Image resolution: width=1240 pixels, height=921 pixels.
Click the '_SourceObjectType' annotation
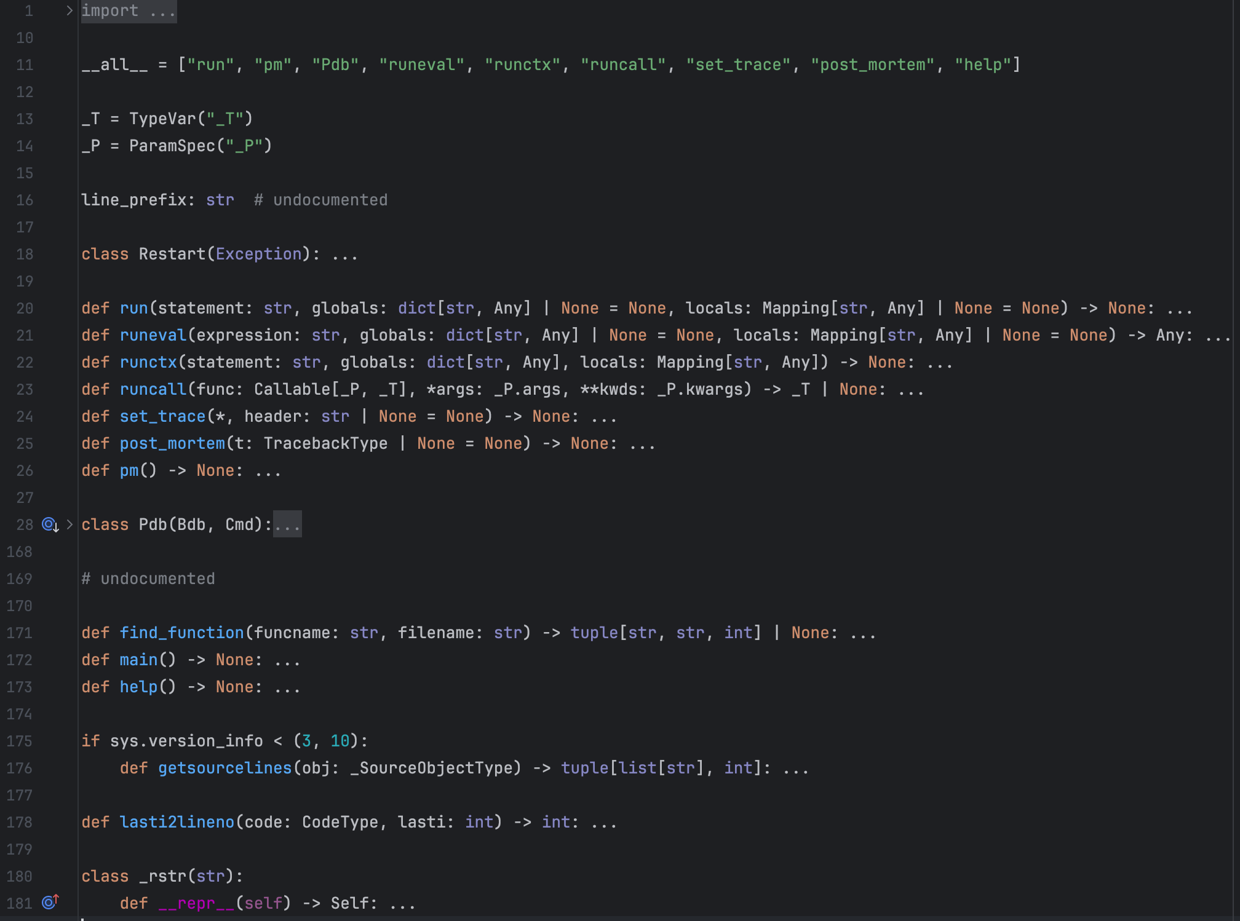click(x=431, y=768)
